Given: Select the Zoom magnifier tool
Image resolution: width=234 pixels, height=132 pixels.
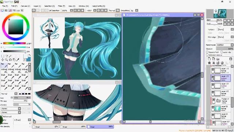Looking at the screenshot, I should tap(7, 60).
